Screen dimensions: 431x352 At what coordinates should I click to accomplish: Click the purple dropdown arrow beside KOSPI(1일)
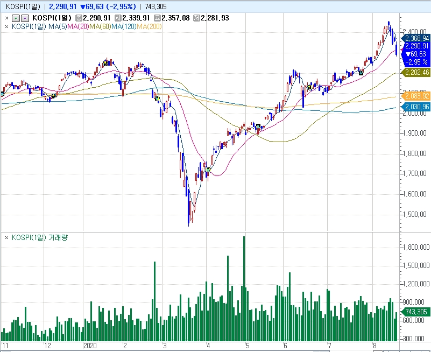[24, 18]
